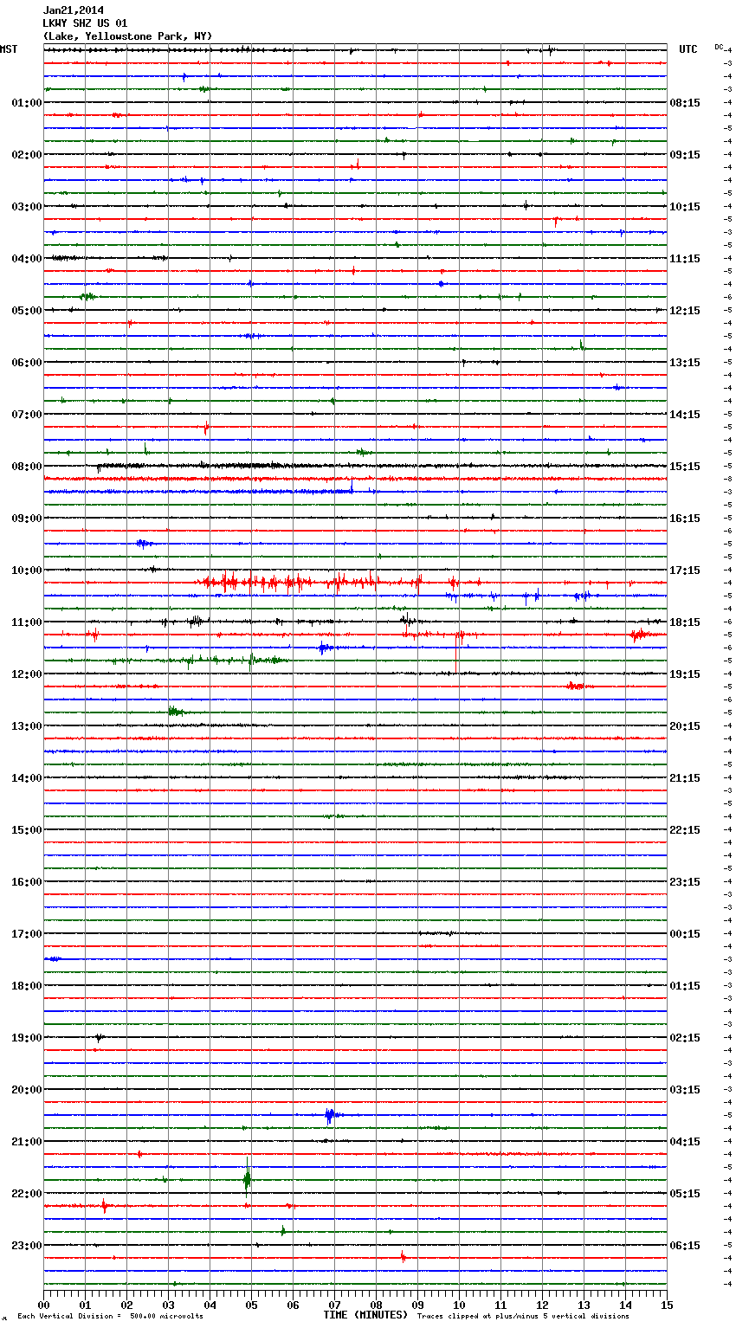The image size is (736, 1328).
Task: Click the 20:15 UTC time label
Action: click(685, 726)
